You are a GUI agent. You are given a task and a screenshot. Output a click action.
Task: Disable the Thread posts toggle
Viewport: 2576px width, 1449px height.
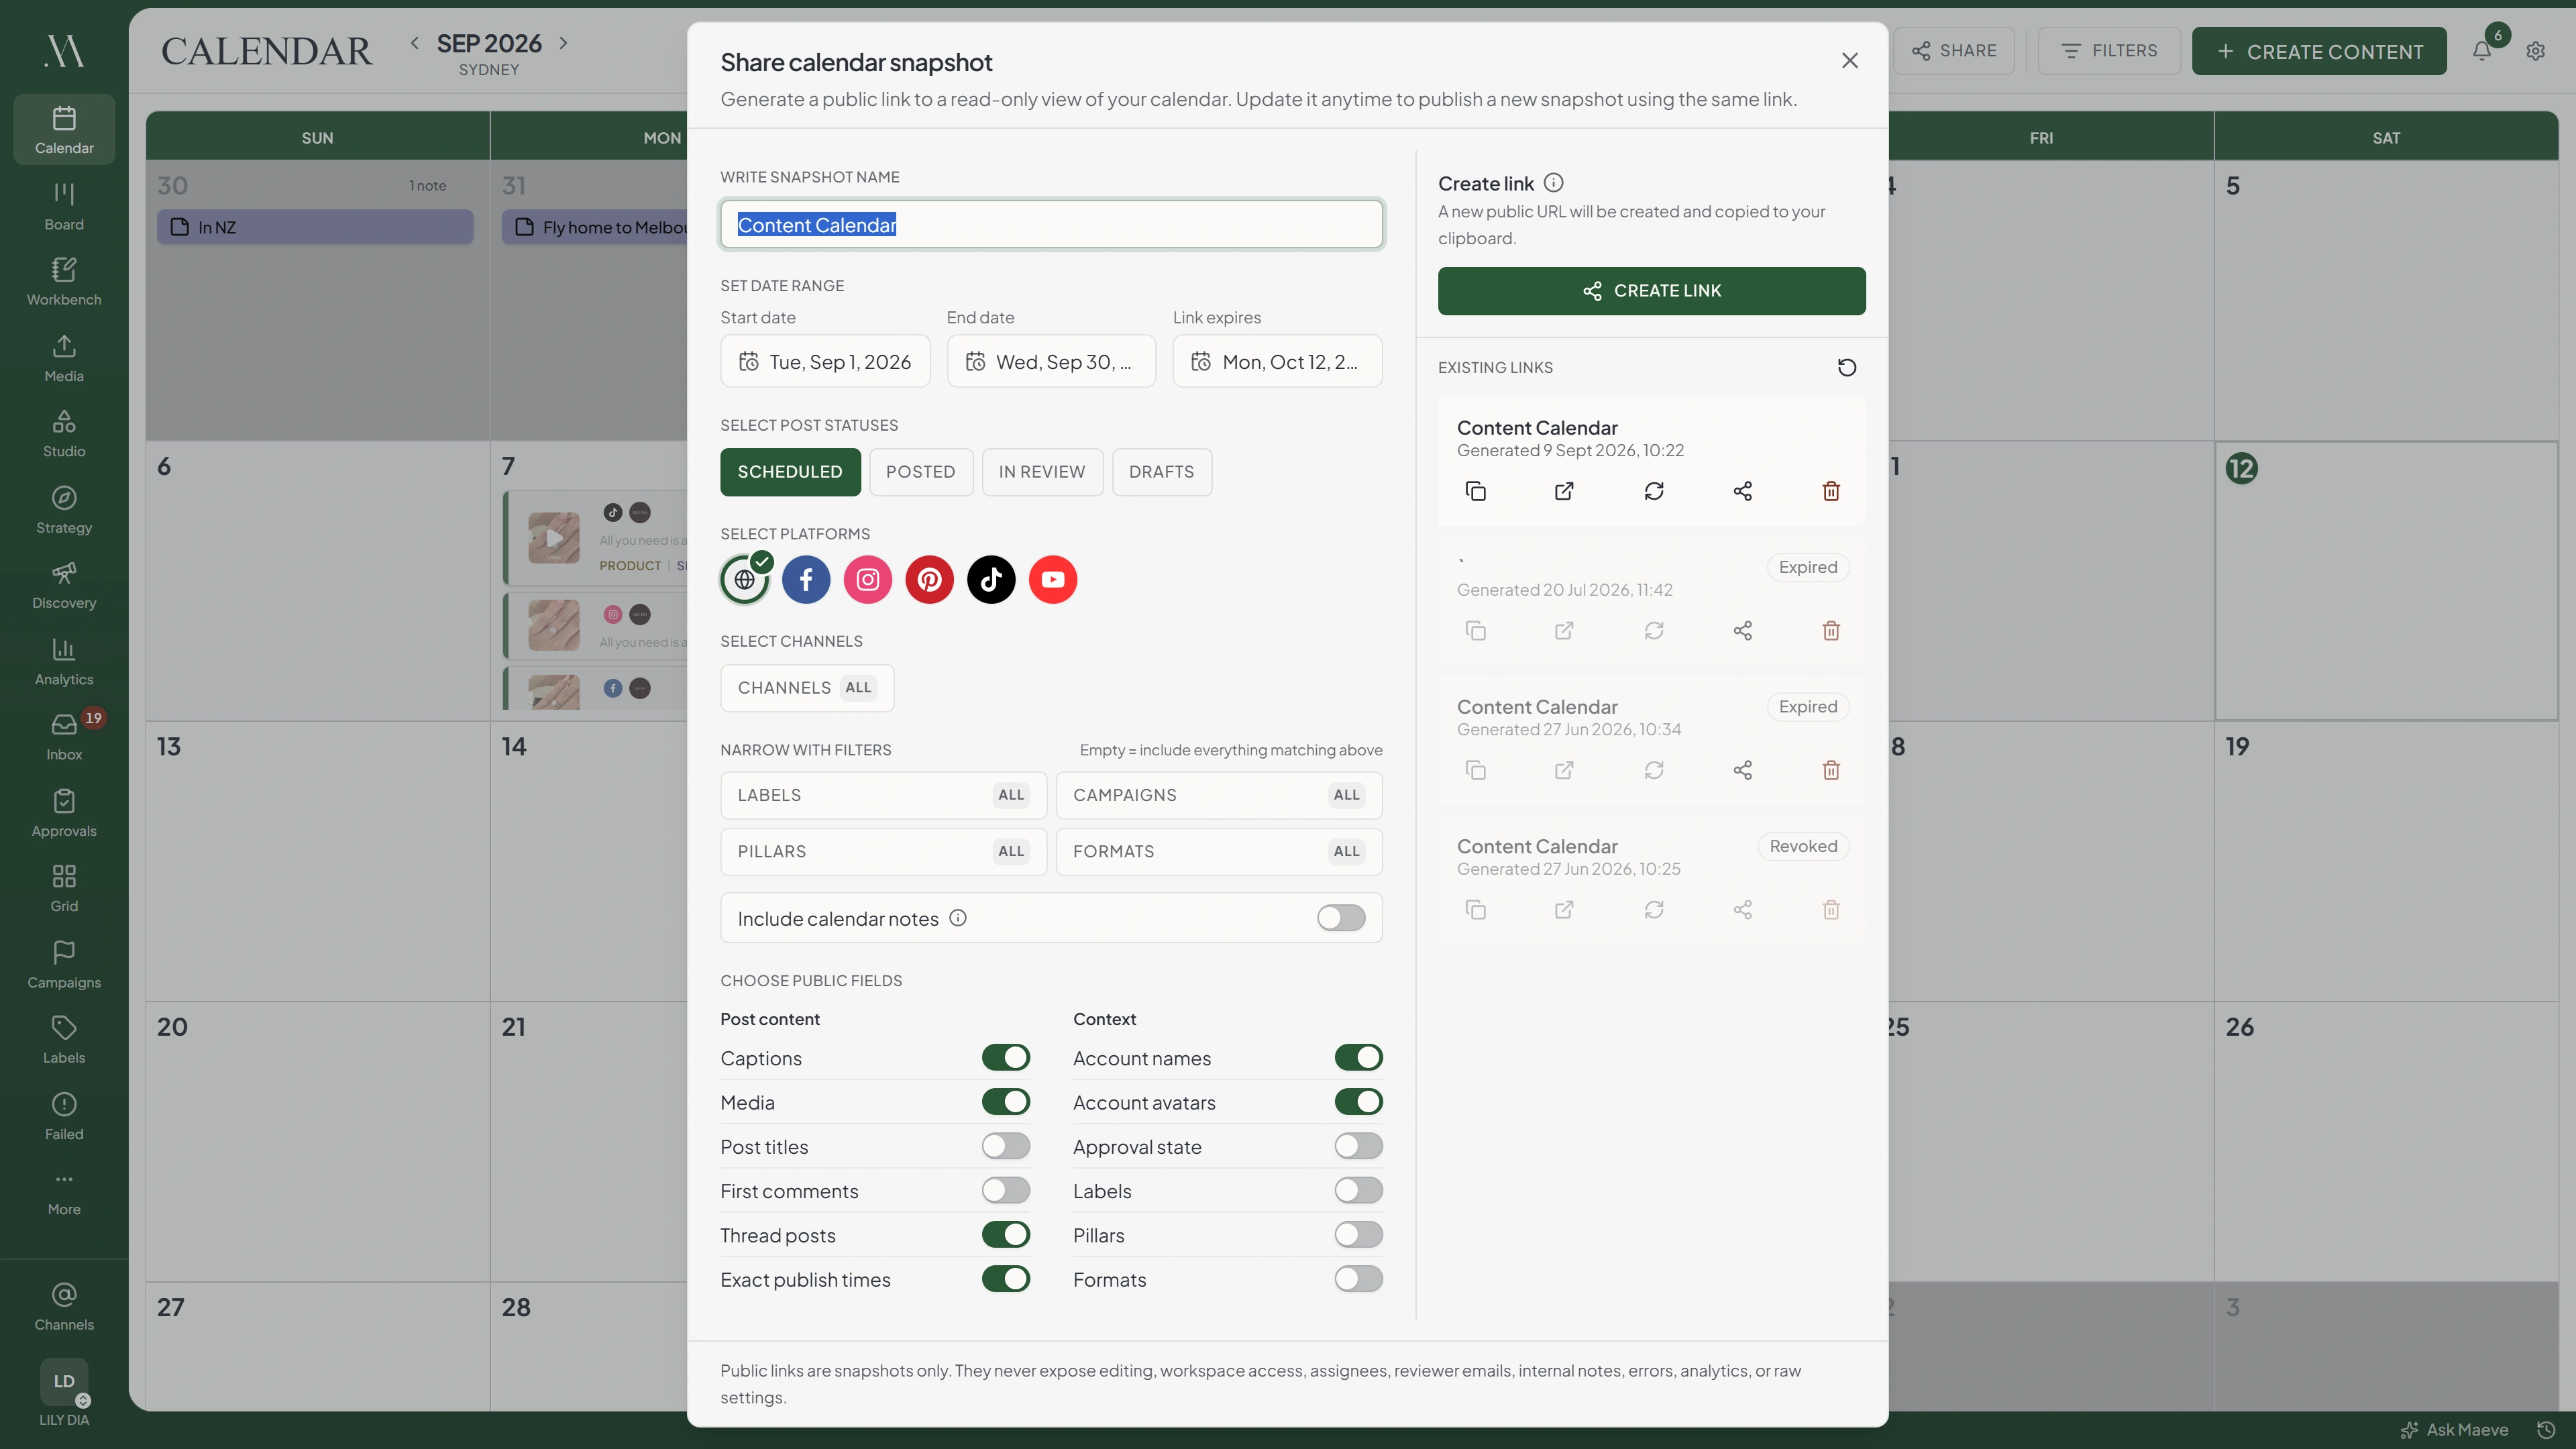coord(1006,1235)
